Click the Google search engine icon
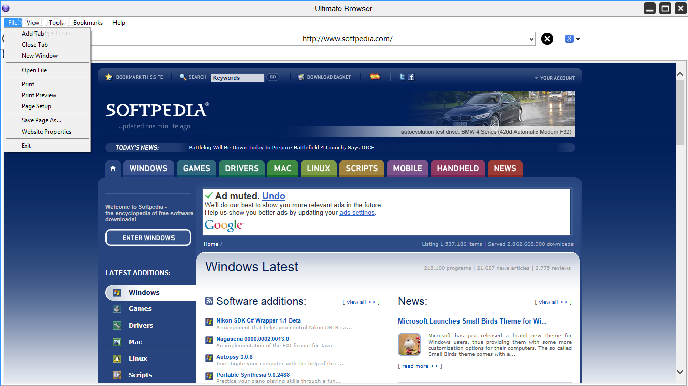Viewport: 688px width, 386px height. click(x=569, y=39)
